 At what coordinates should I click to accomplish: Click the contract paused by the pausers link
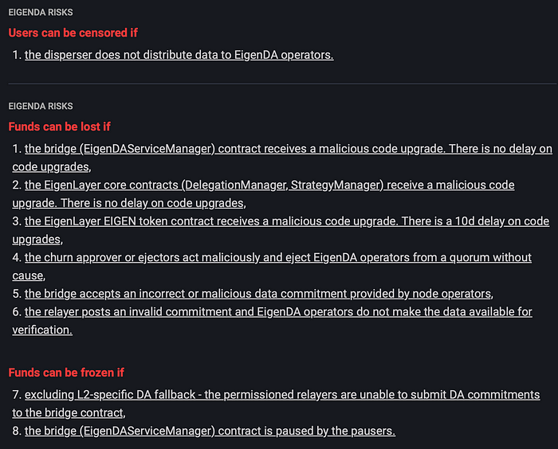210,431
